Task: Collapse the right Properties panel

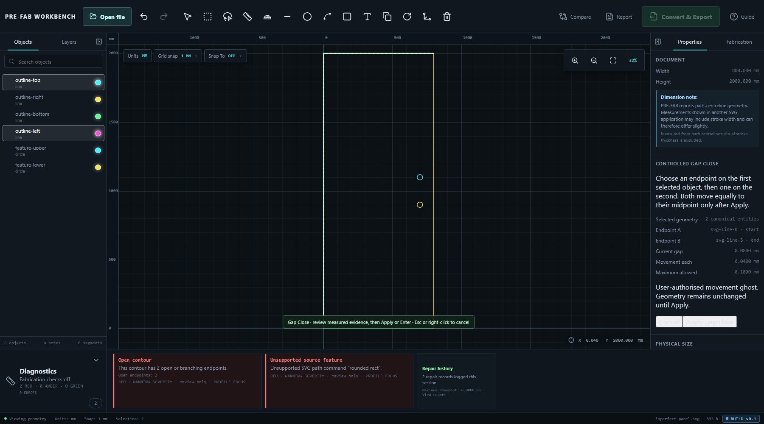Action: tap(658, 42)
